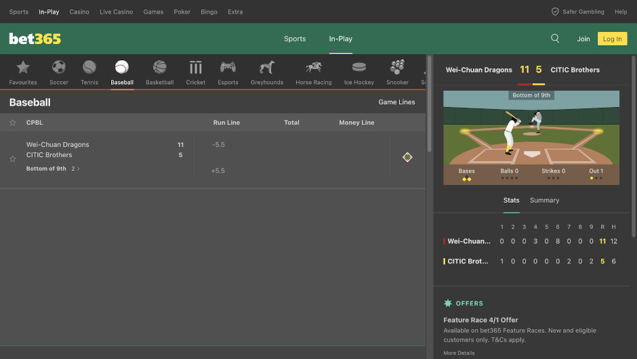Click the CITIC Brot... row in stats table
Image resolution: width=637 pixels, height=359 pixels.
pos(531,261)
